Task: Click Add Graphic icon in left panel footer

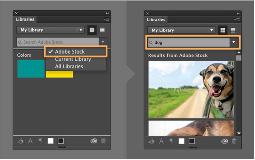Action: (20, 141)
